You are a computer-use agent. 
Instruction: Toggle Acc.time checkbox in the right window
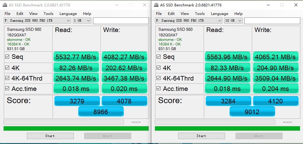click(158, 88)
